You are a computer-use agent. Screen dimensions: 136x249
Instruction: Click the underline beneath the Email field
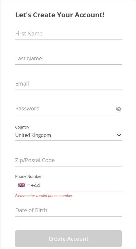click(x=69, y=90)
